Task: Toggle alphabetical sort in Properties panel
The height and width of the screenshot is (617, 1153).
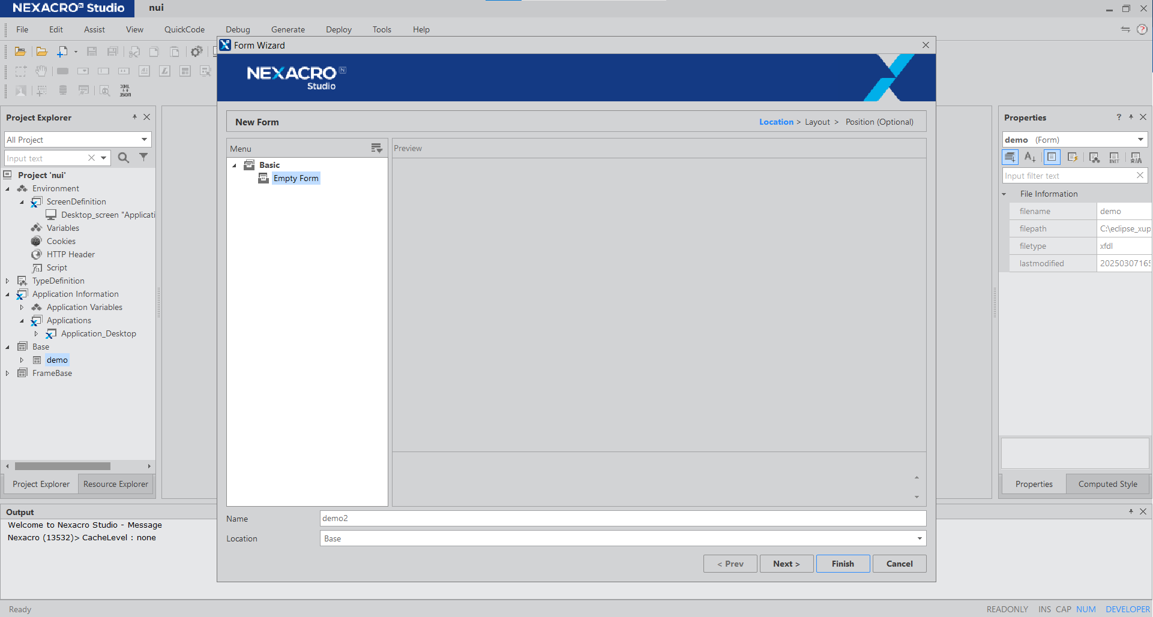Action: [x=1030, y=157]
